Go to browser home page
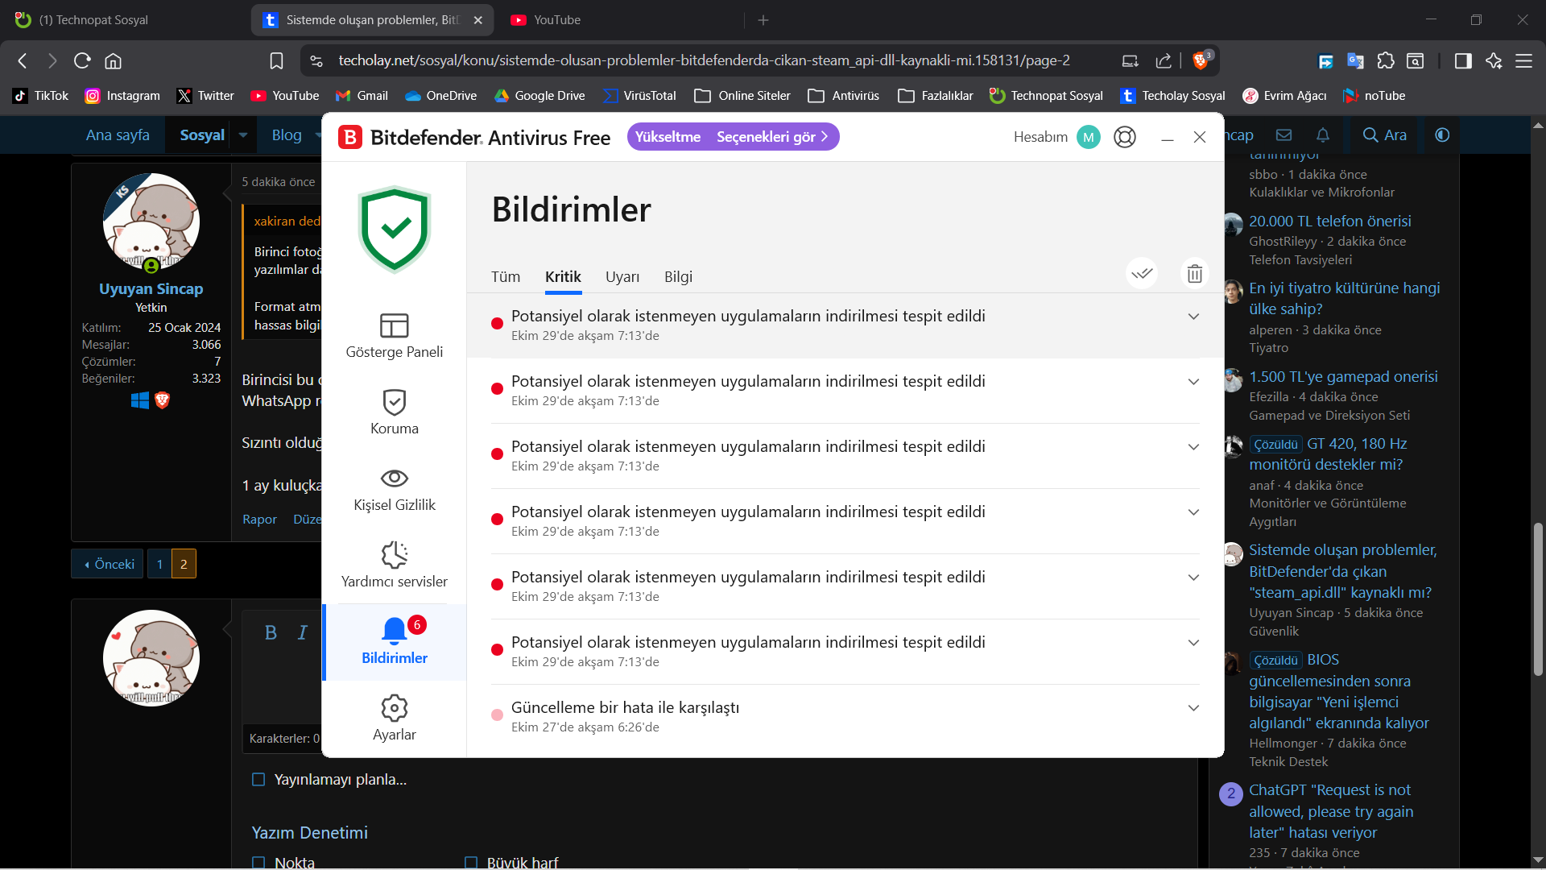1546x870 pixels. [114, 60]
